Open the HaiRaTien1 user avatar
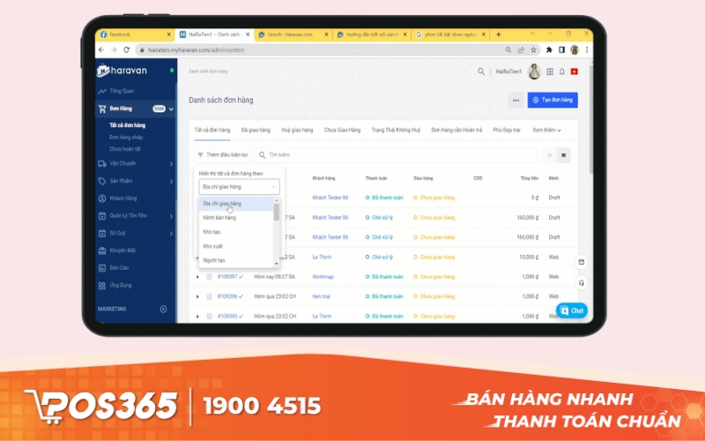This screenshot has width=705, height=441. tap(534, 71)
